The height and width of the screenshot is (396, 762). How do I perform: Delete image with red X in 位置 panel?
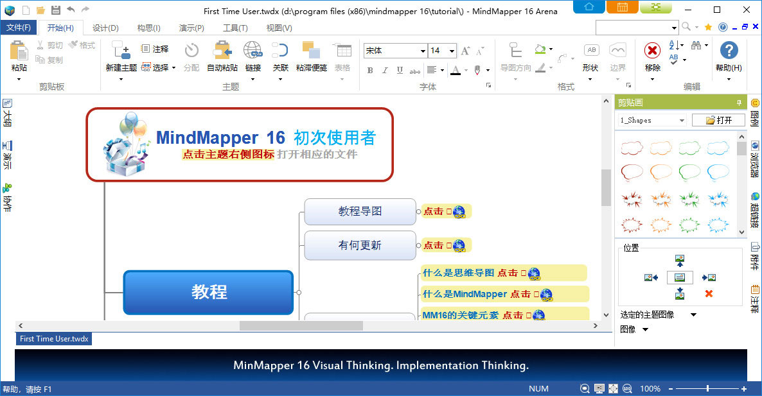click(x=709, y=293)
